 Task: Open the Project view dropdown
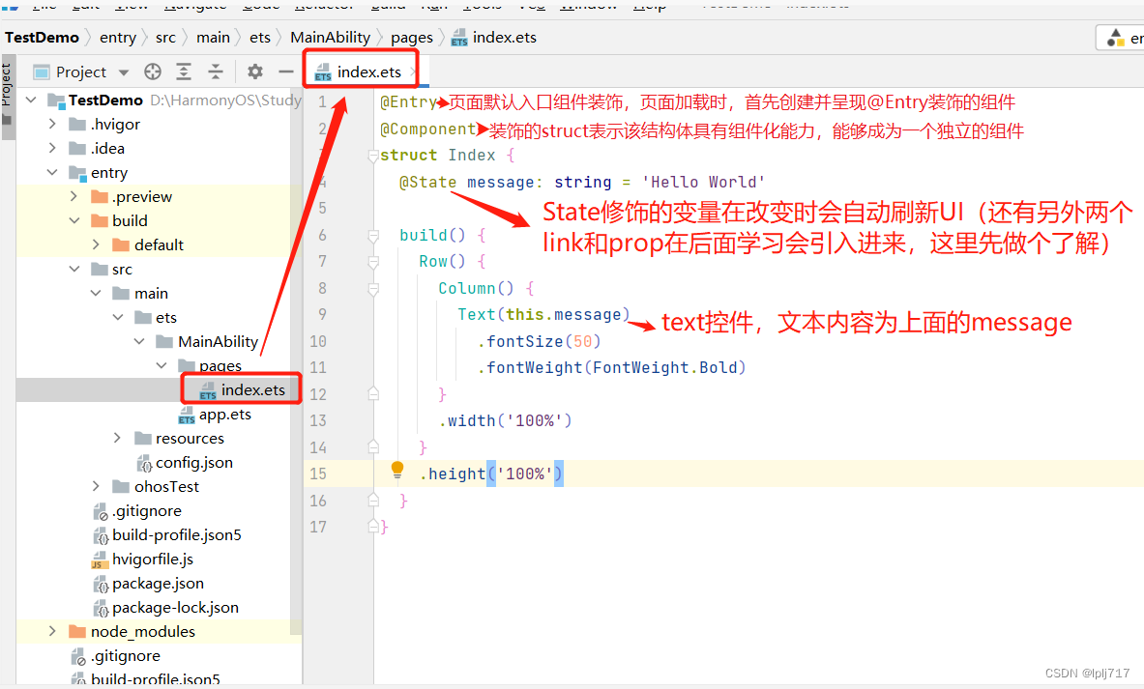(x=124, y=72)
